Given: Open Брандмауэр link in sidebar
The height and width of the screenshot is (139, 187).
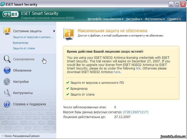Looking at the screenshot, I should [20, 43].
